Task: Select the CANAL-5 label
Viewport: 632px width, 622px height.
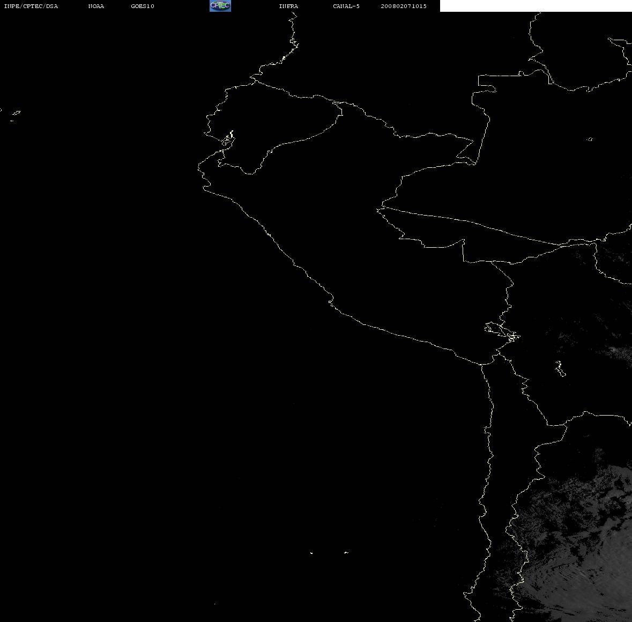Action: [x=346, y=6]
